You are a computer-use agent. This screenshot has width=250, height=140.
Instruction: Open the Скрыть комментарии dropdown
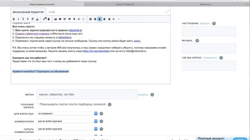[67, 129]
